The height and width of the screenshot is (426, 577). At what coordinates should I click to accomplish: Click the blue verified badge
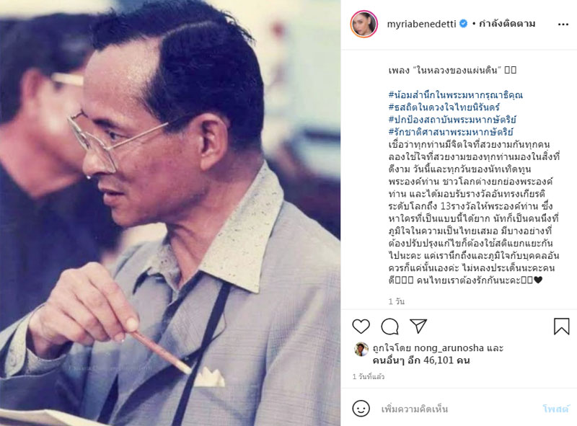pos(464,24)
